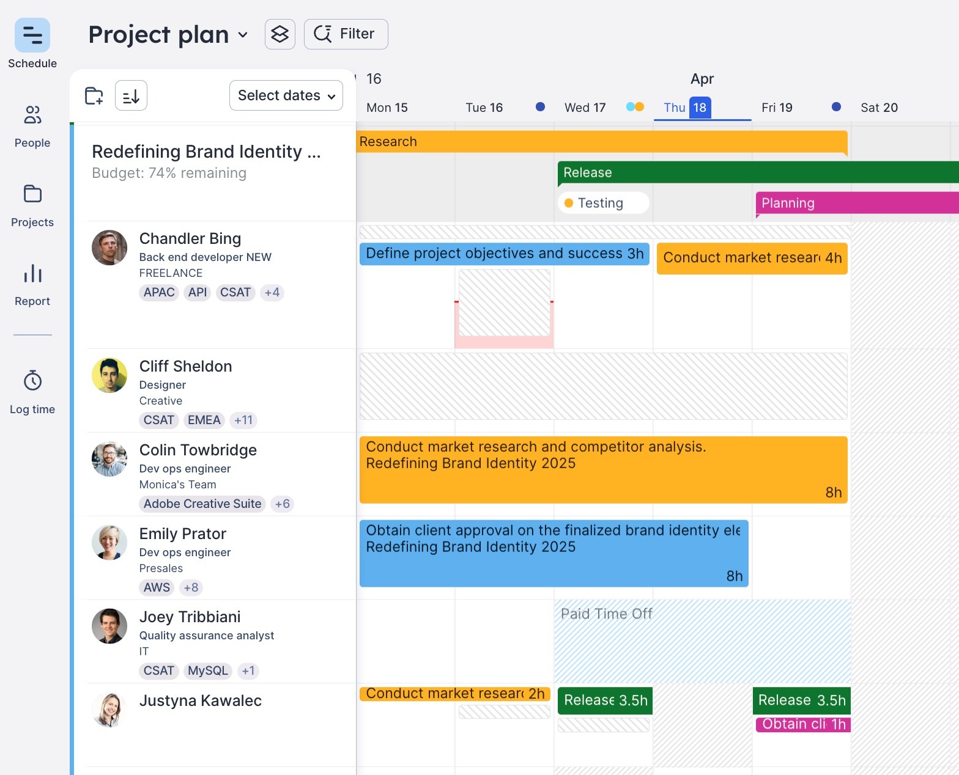
Task: Open the Redefining Brand Identity project title
Action: (x=206, y=152)
